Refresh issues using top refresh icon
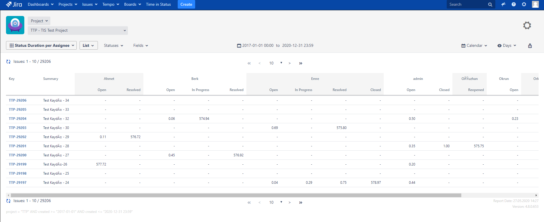Screen dimensions: 544x222 point(8,62)
